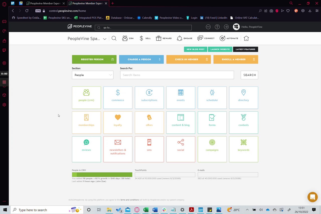
Task: Click the Charge a Person button
Action: click(141, 59)
